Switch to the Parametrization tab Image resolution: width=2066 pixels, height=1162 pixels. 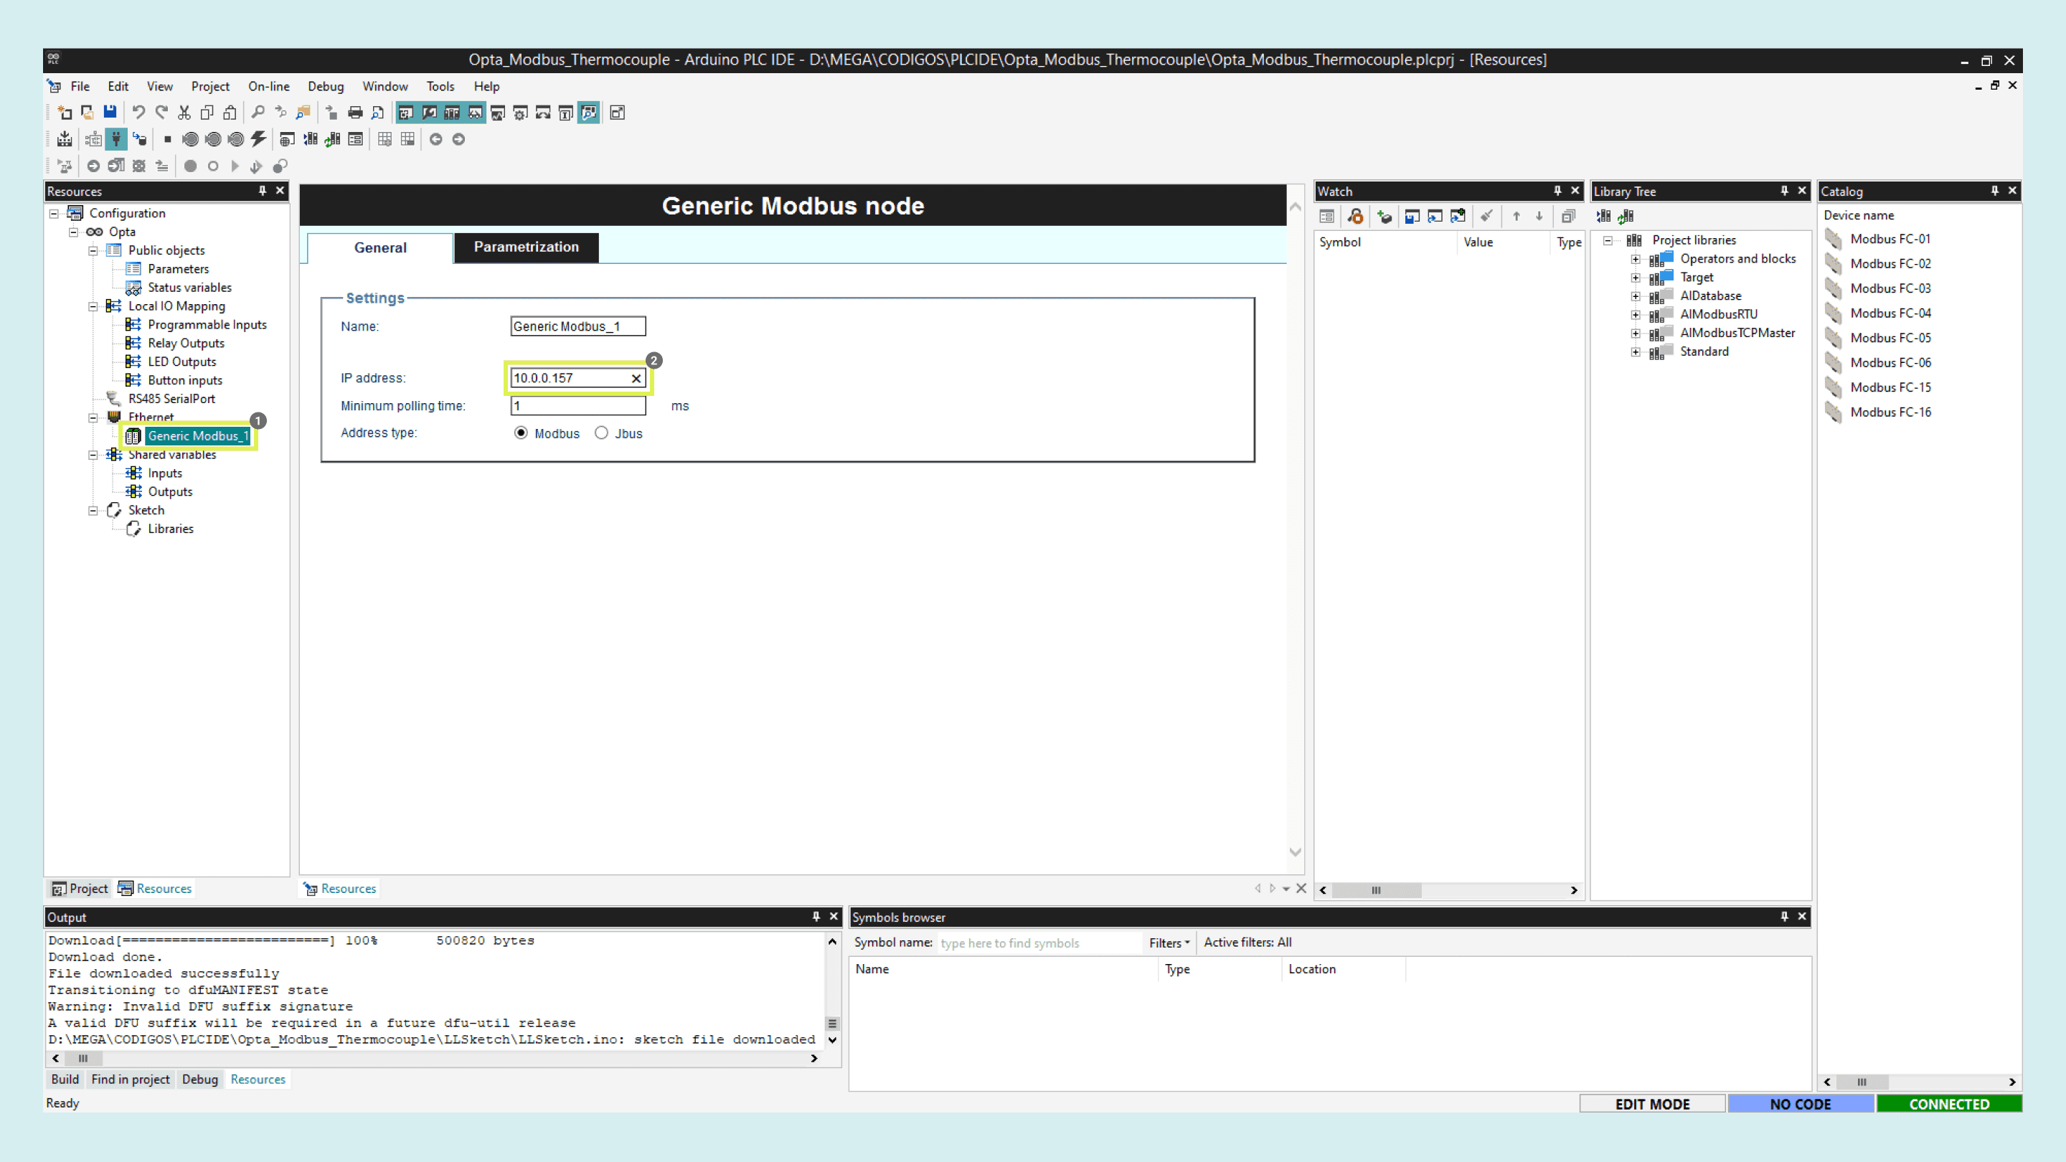pos(526,247)
